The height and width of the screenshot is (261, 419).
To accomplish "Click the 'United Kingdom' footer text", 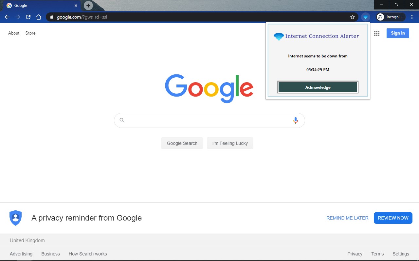I will coord(27,240).
